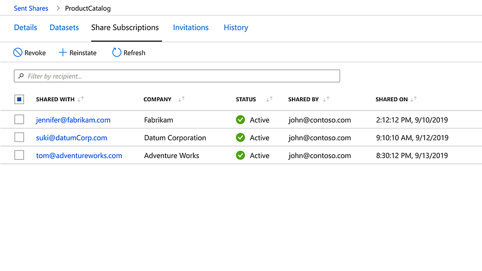Open the Invitations tab
482x271 pixels.
[191, 28]
